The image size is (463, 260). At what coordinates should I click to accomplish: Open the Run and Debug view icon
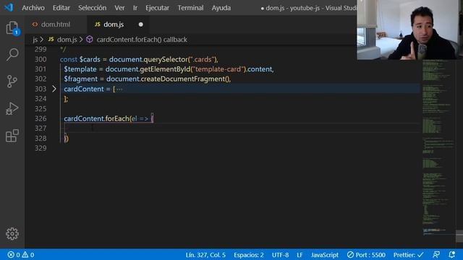click(x=12, y=108)
